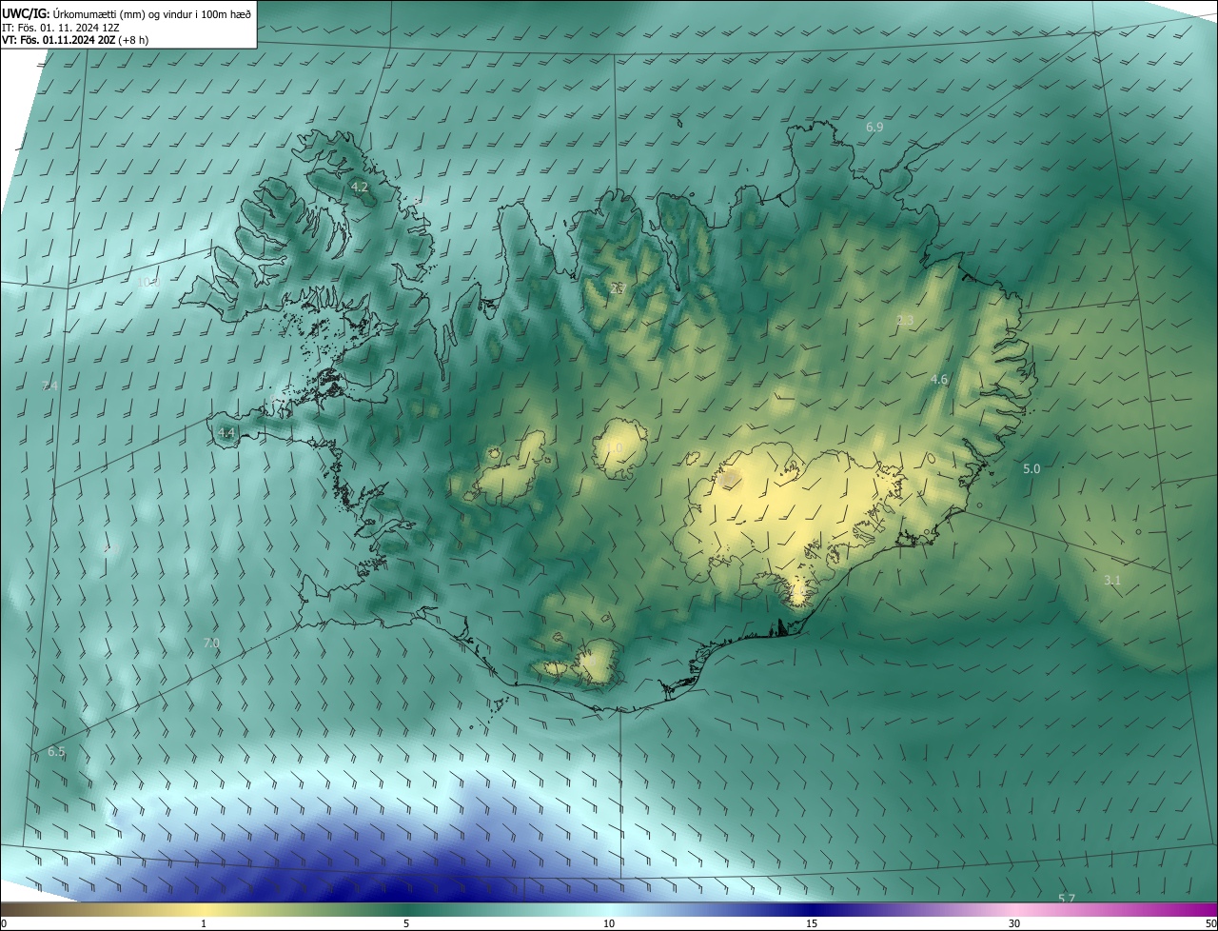Click the 0 tick on the color scale
1218x931 pixels.
(x=4, y=923)
